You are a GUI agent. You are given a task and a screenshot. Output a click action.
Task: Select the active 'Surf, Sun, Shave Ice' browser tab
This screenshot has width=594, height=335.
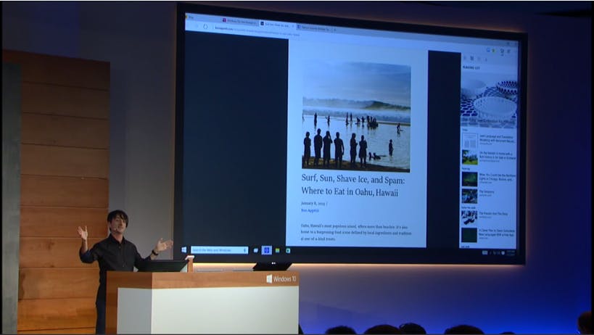click(276, 24)
